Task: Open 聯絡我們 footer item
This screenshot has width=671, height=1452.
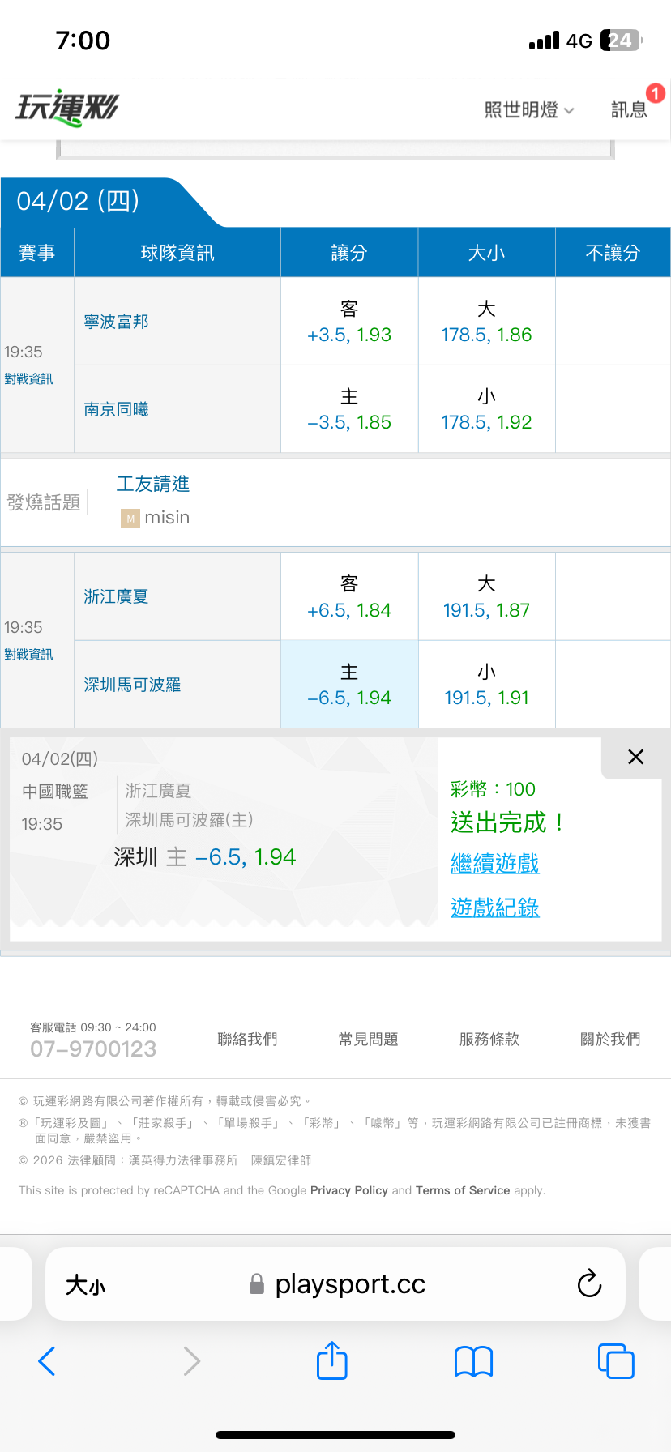Action: (247, 1040)
